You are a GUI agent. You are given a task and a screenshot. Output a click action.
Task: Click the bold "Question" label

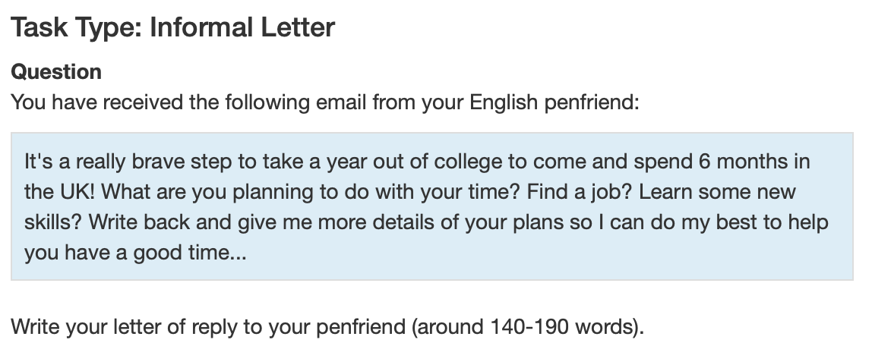pos(56,72)
